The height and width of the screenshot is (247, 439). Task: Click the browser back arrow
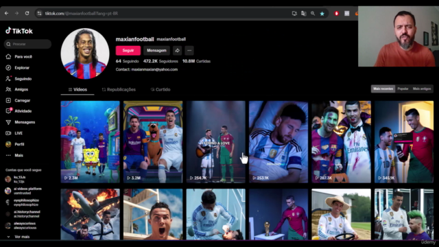6,13
